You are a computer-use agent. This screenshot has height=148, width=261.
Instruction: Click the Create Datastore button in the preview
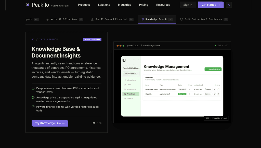click(x=213, y=69)
